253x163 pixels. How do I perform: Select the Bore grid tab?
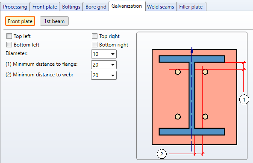click(96, 7)
